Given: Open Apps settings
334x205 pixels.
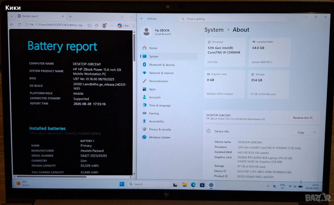Looking at the screenshot, I should [169, 89].
